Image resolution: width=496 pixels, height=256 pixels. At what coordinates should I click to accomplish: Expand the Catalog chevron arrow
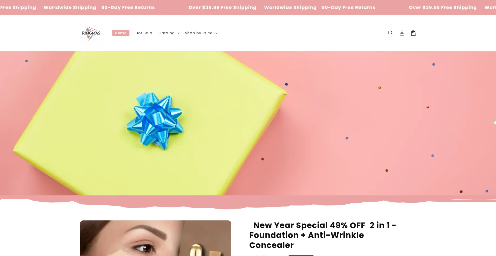[x=178, y=33]
